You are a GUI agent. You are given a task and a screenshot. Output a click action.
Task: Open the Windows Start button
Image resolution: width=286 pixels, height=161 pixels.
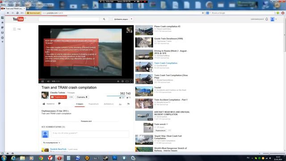click(4, 158)
